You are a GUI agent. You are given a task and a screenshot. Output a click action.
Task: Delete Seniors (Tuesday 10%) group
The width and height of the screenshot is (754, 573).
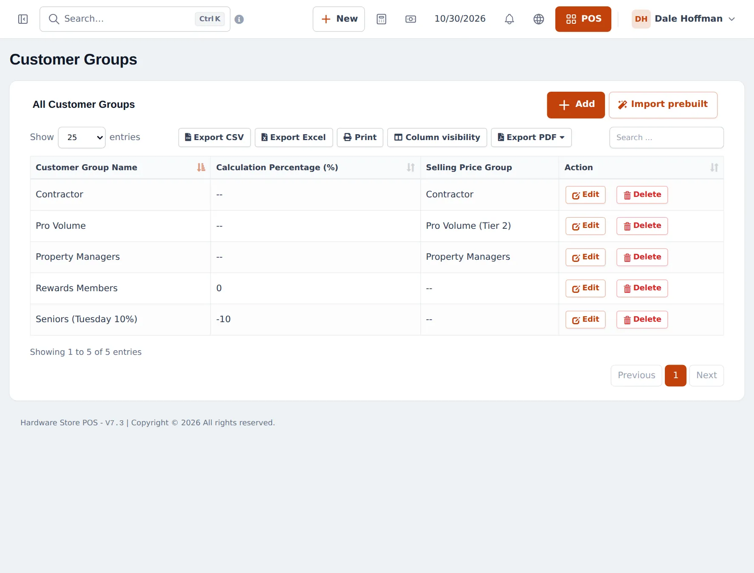click(642, 320)
